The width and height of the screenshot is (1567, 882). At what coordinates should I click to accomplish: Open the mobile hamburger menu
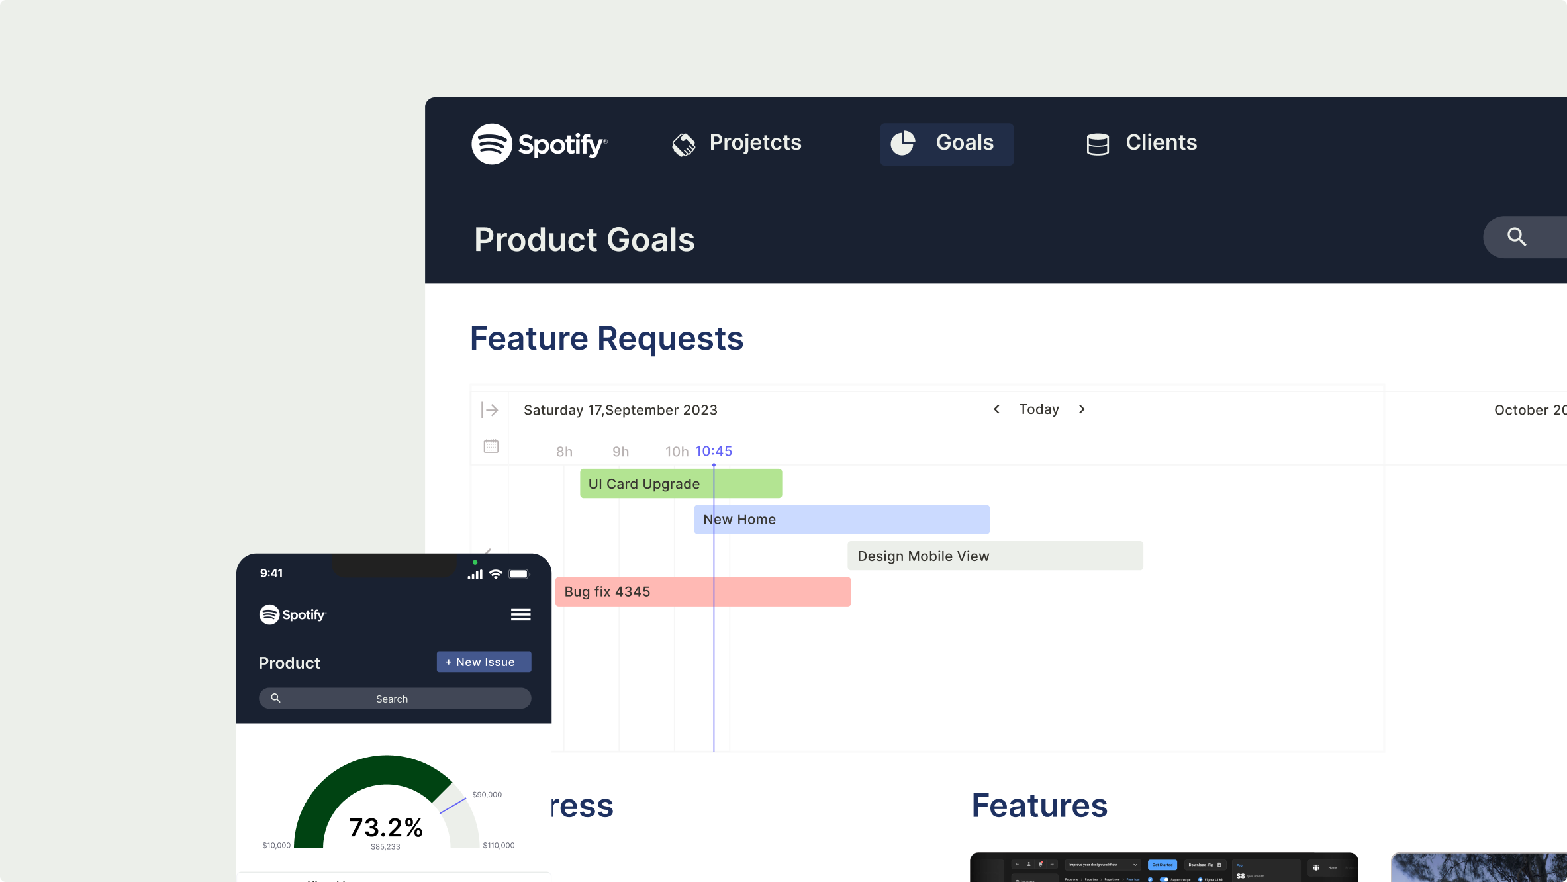pos(521,614)
